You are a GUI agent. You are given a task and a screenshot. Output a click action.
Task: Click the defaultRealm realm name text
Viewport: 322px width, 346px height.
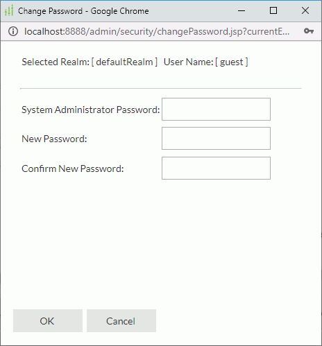(124, 62)
